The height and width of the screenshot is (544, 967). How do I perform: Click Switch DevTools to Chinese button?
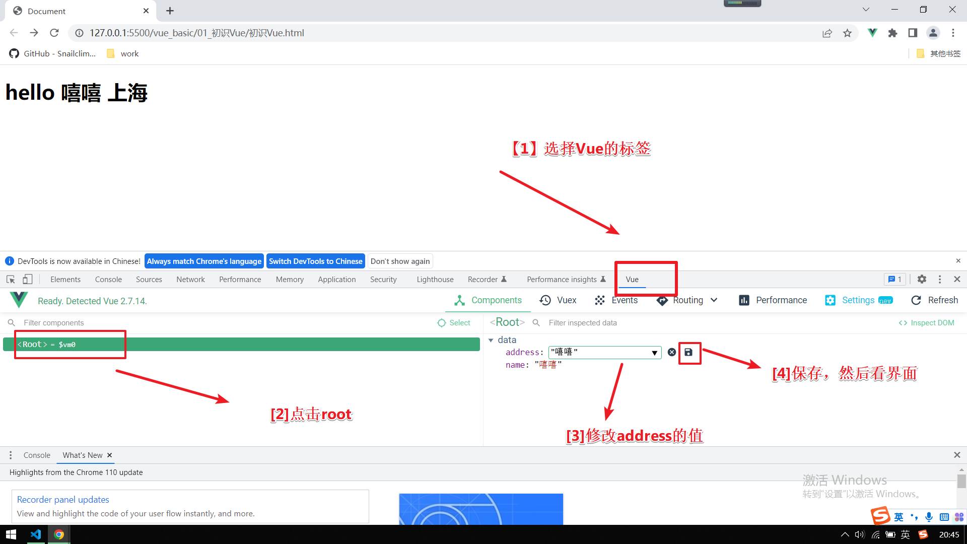(315, 261)
